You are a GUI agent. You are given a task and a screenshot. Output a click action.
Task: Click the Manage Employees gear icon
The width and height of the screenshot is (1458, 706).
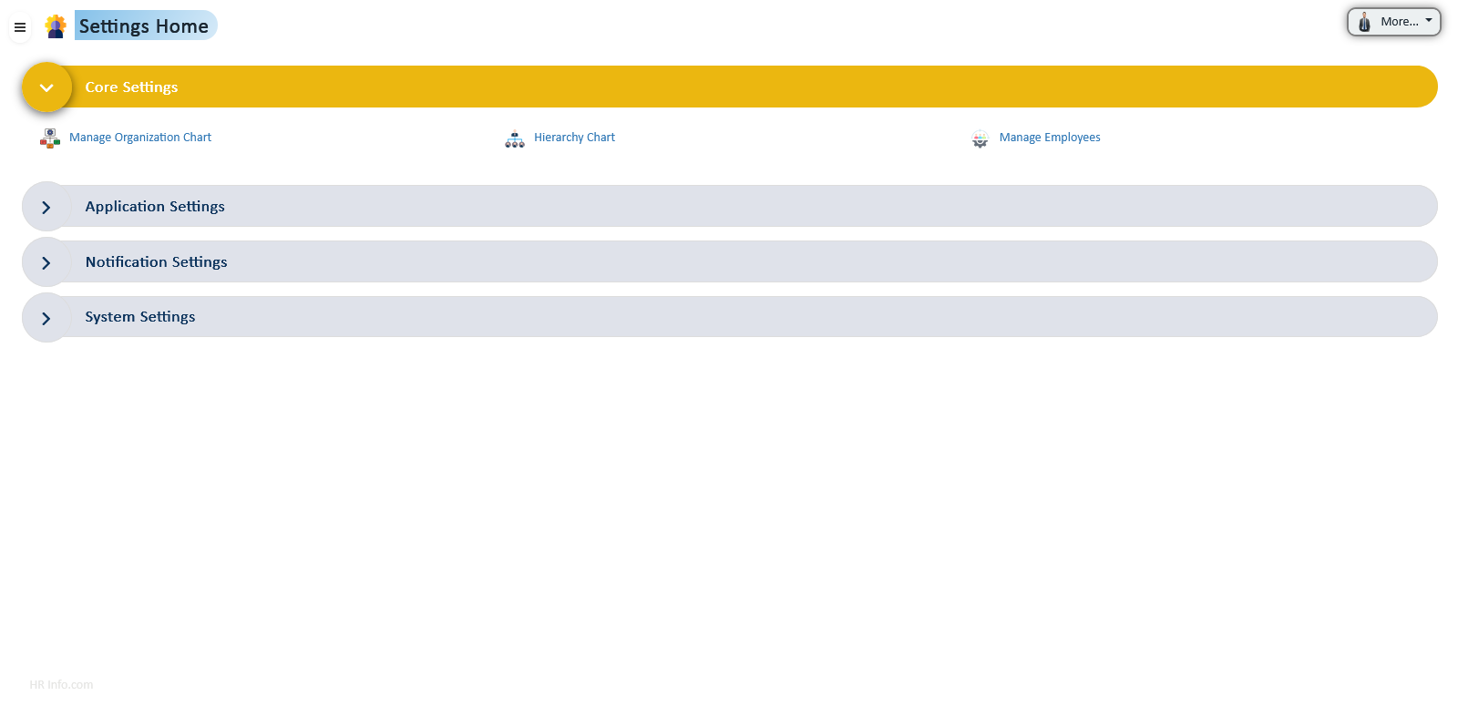[980, 138]
